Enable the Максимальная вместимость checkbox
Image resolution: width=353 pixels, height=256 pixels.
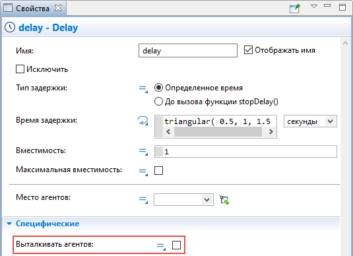pos(158,170)
